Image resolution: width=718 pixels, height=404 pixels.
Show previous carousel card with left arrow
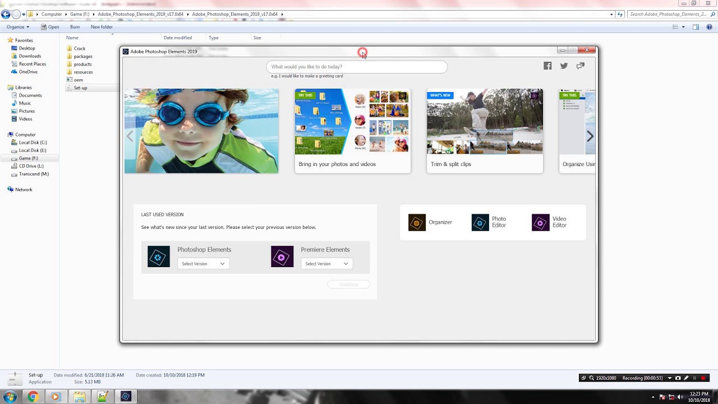(130, 136)
